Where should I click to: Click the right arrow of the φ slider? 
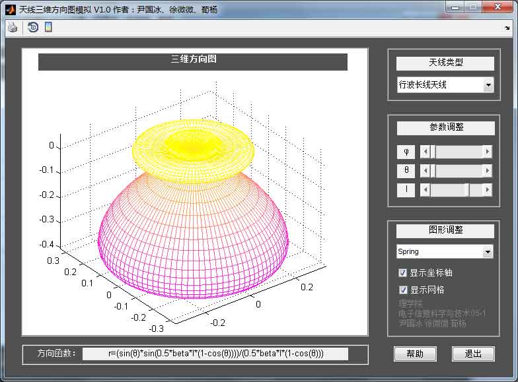pyautogui.click(x=488, y=152)
